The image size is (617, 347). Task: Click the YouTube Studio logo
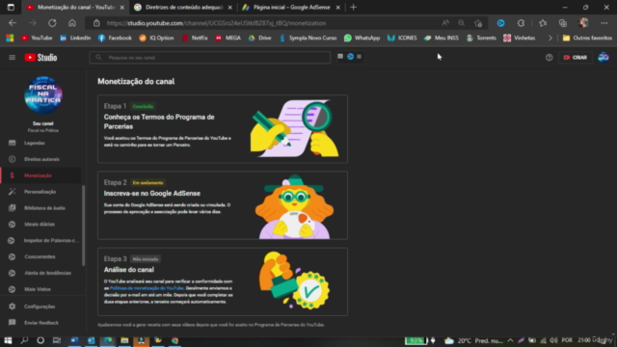(x=40, y=58)
